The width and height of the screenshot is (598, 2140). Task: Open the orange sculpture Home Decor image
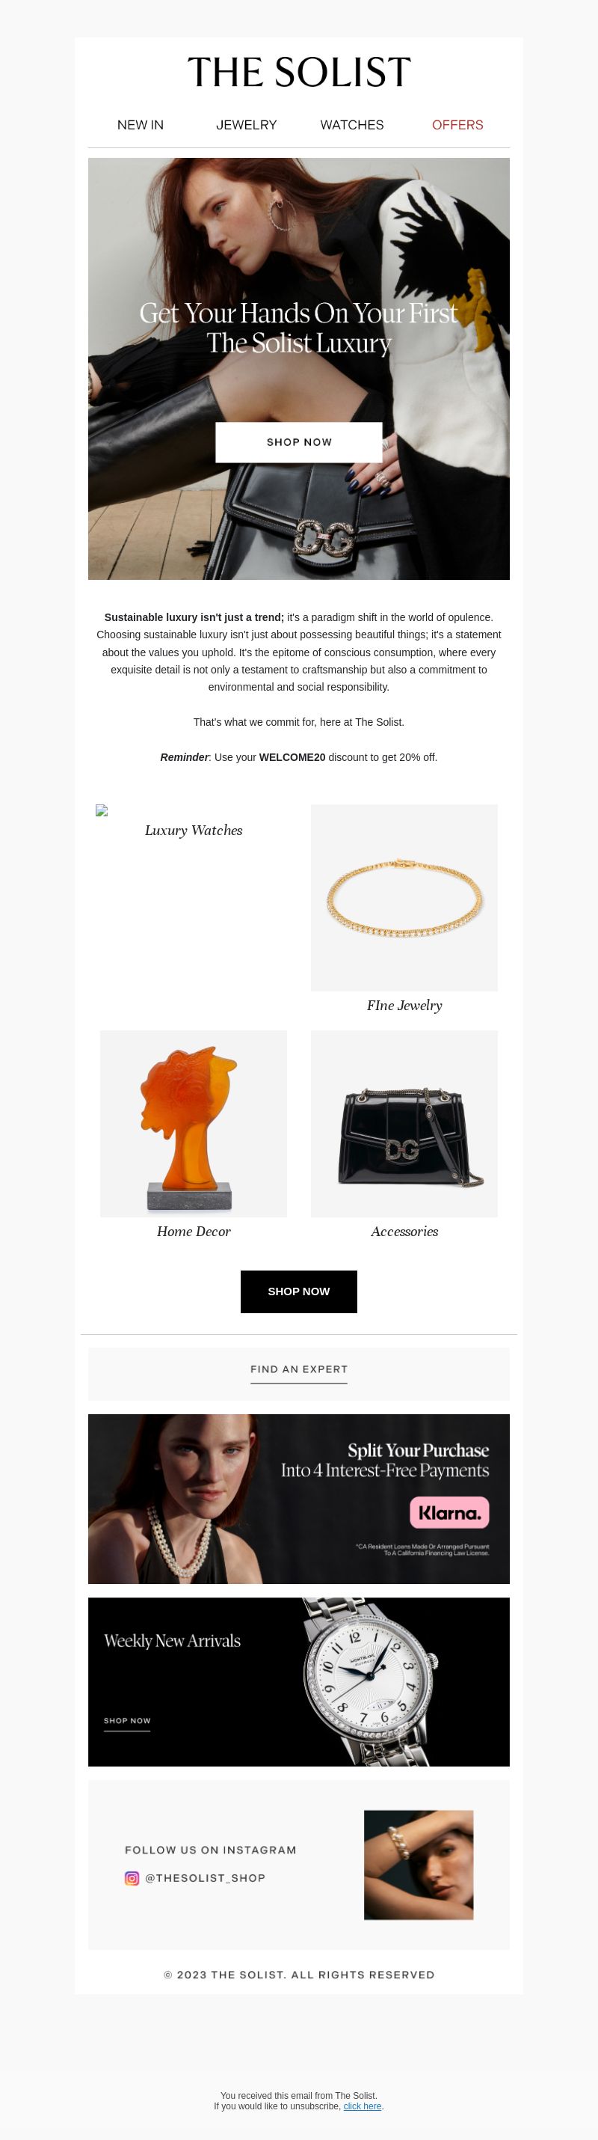(x=194, y=1123)
